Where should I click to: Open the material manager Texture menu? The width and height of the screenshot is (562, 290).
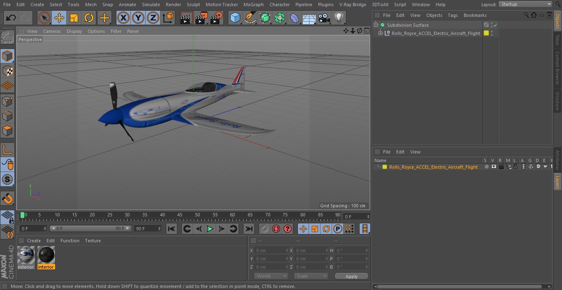click(x=93, y=241)
